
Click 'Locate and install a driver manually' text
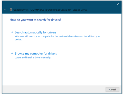(33, 57)
